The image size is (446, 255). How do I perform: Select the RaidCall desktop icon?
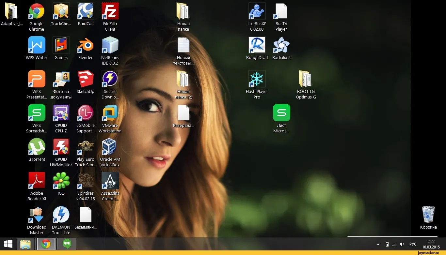86,11
